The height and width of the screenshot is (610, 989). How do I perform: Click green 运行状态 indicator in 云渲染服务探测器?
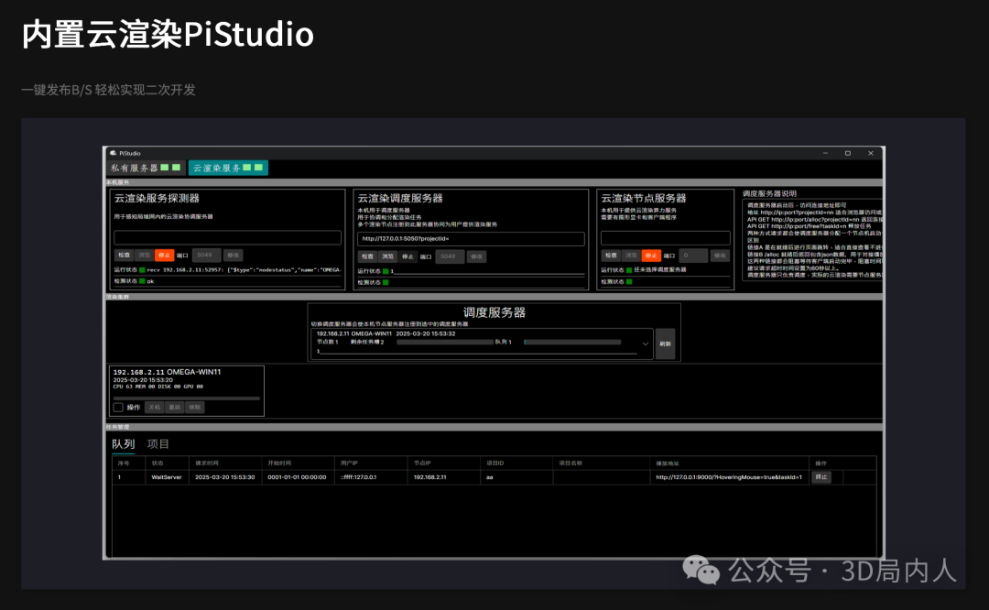(x=142, y=270)
